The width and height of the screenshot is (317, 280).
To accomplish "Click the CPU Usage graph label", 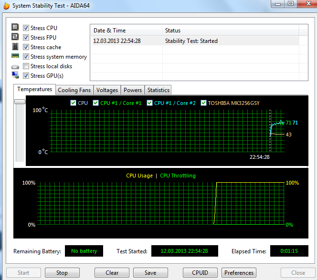I will click(139, 176).
